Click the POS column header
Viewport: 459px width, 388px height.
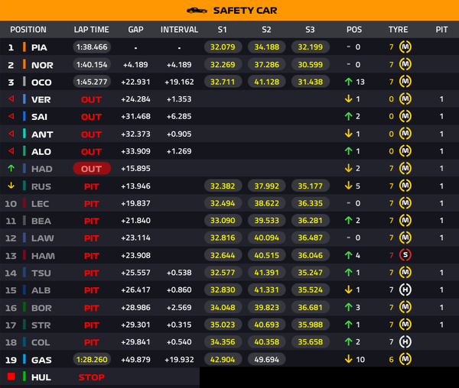tap(354, 30)
